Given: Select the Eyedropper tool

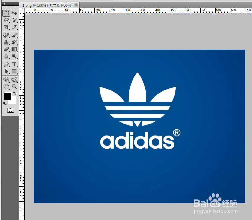Looking at the screenshot, I should tap(14, 27).
